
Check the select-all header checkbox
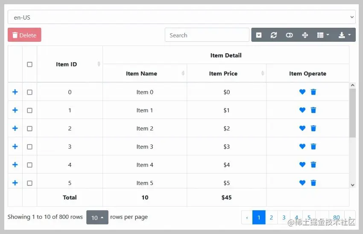point(29,64)
